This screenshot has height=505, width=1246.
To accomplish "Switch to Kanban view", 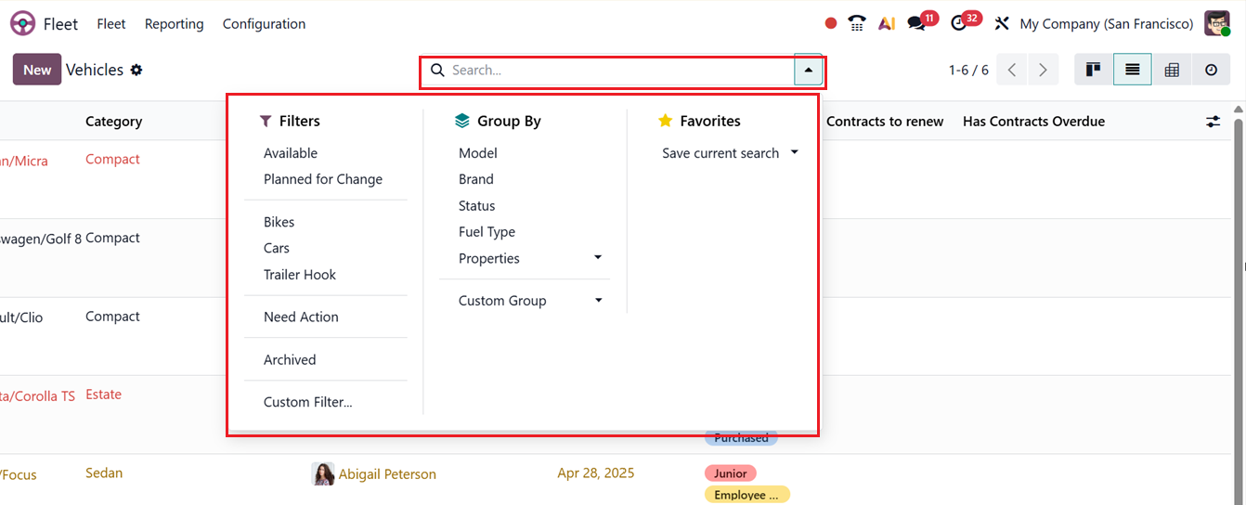I will (x=1094, y=70).
